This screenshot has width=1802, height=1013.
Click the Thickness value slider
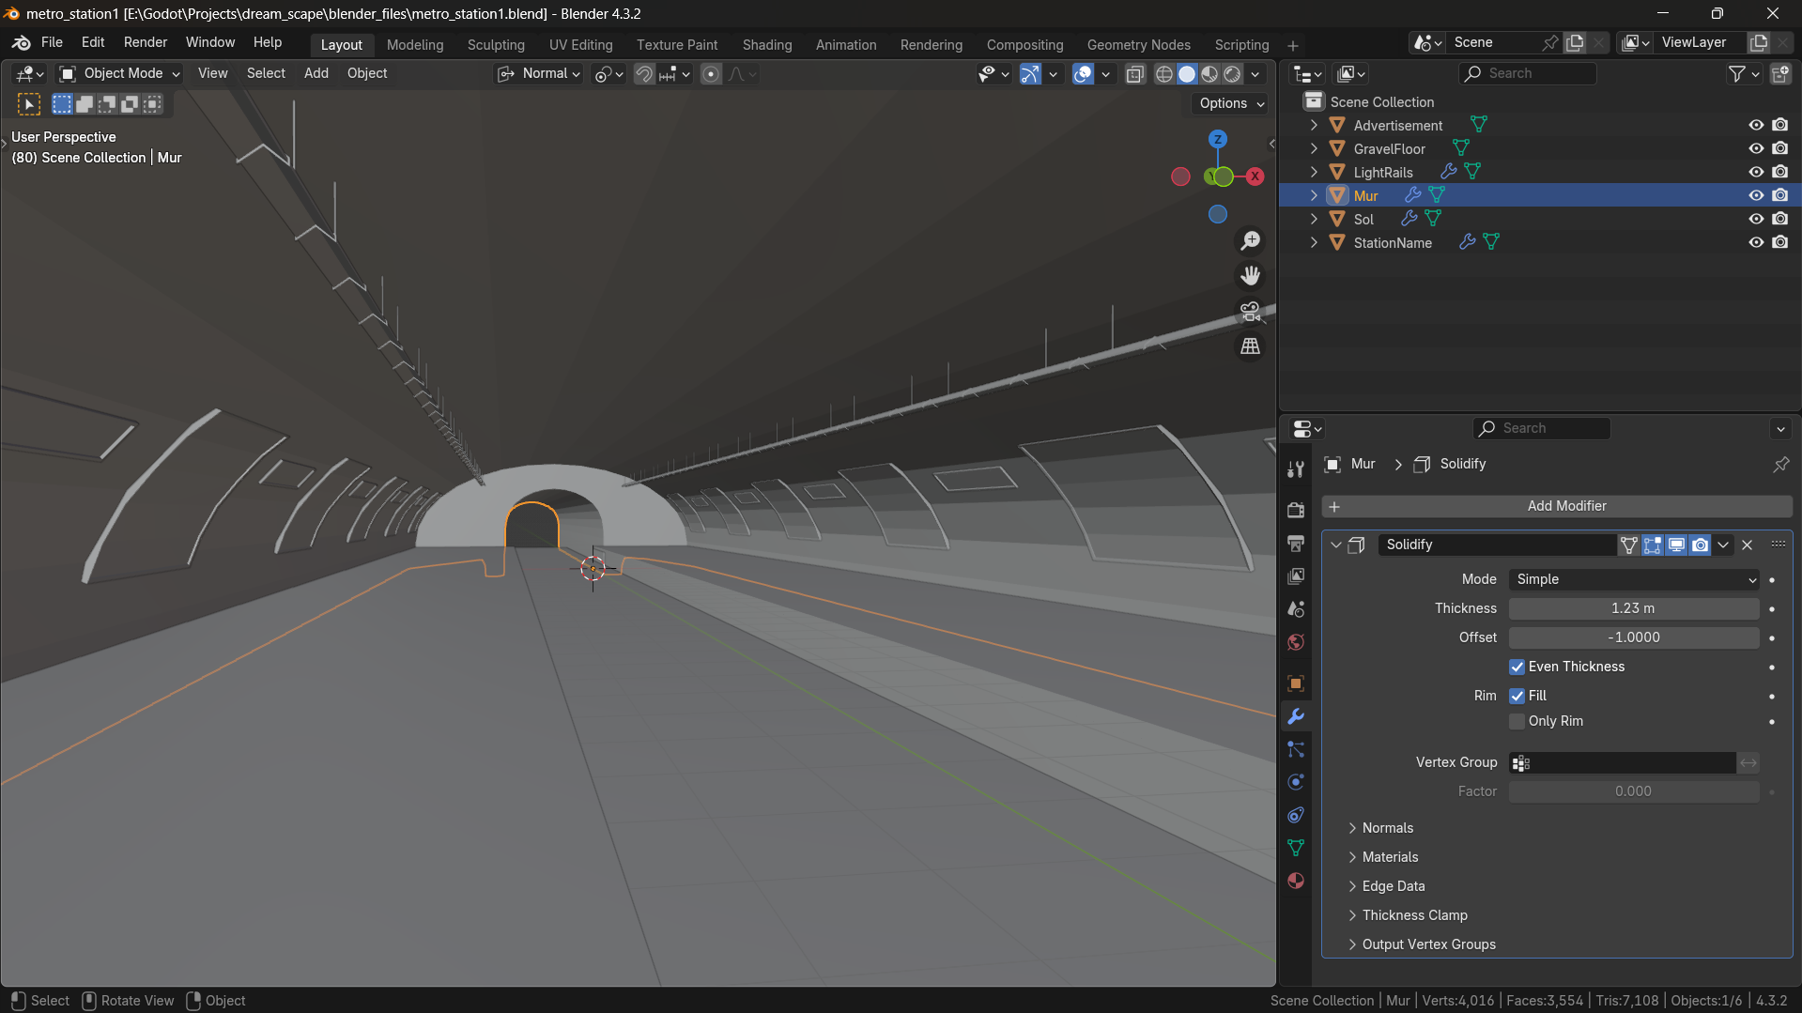pyautogui.click(x=1634, y=608)
